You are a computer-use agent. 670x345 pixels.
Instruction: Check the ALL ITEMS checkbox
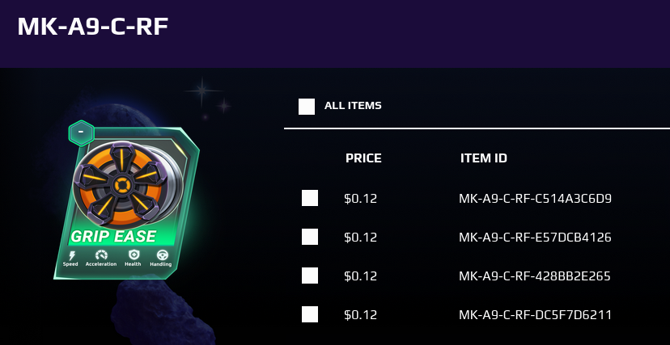307,107
